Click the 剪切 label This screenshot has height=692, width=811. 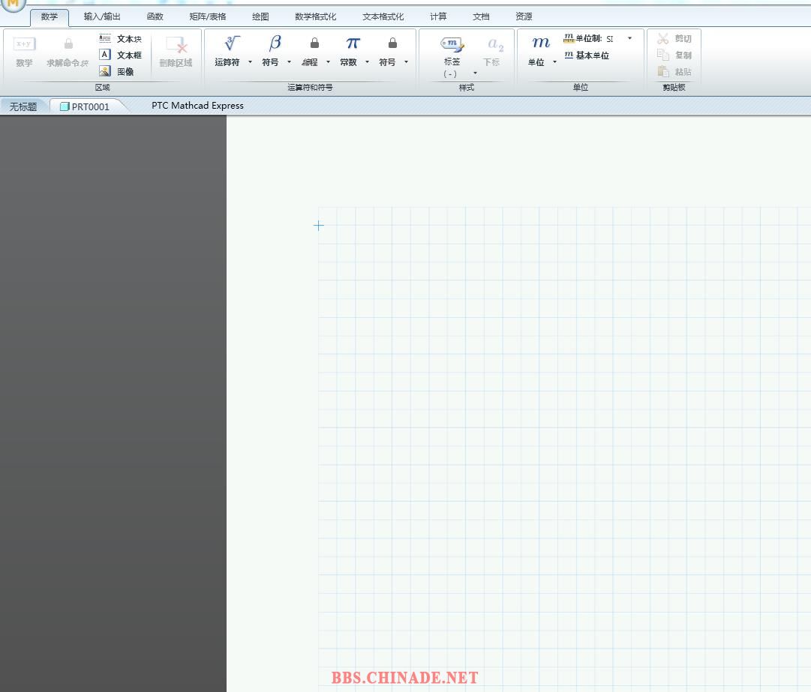[683, 39]
